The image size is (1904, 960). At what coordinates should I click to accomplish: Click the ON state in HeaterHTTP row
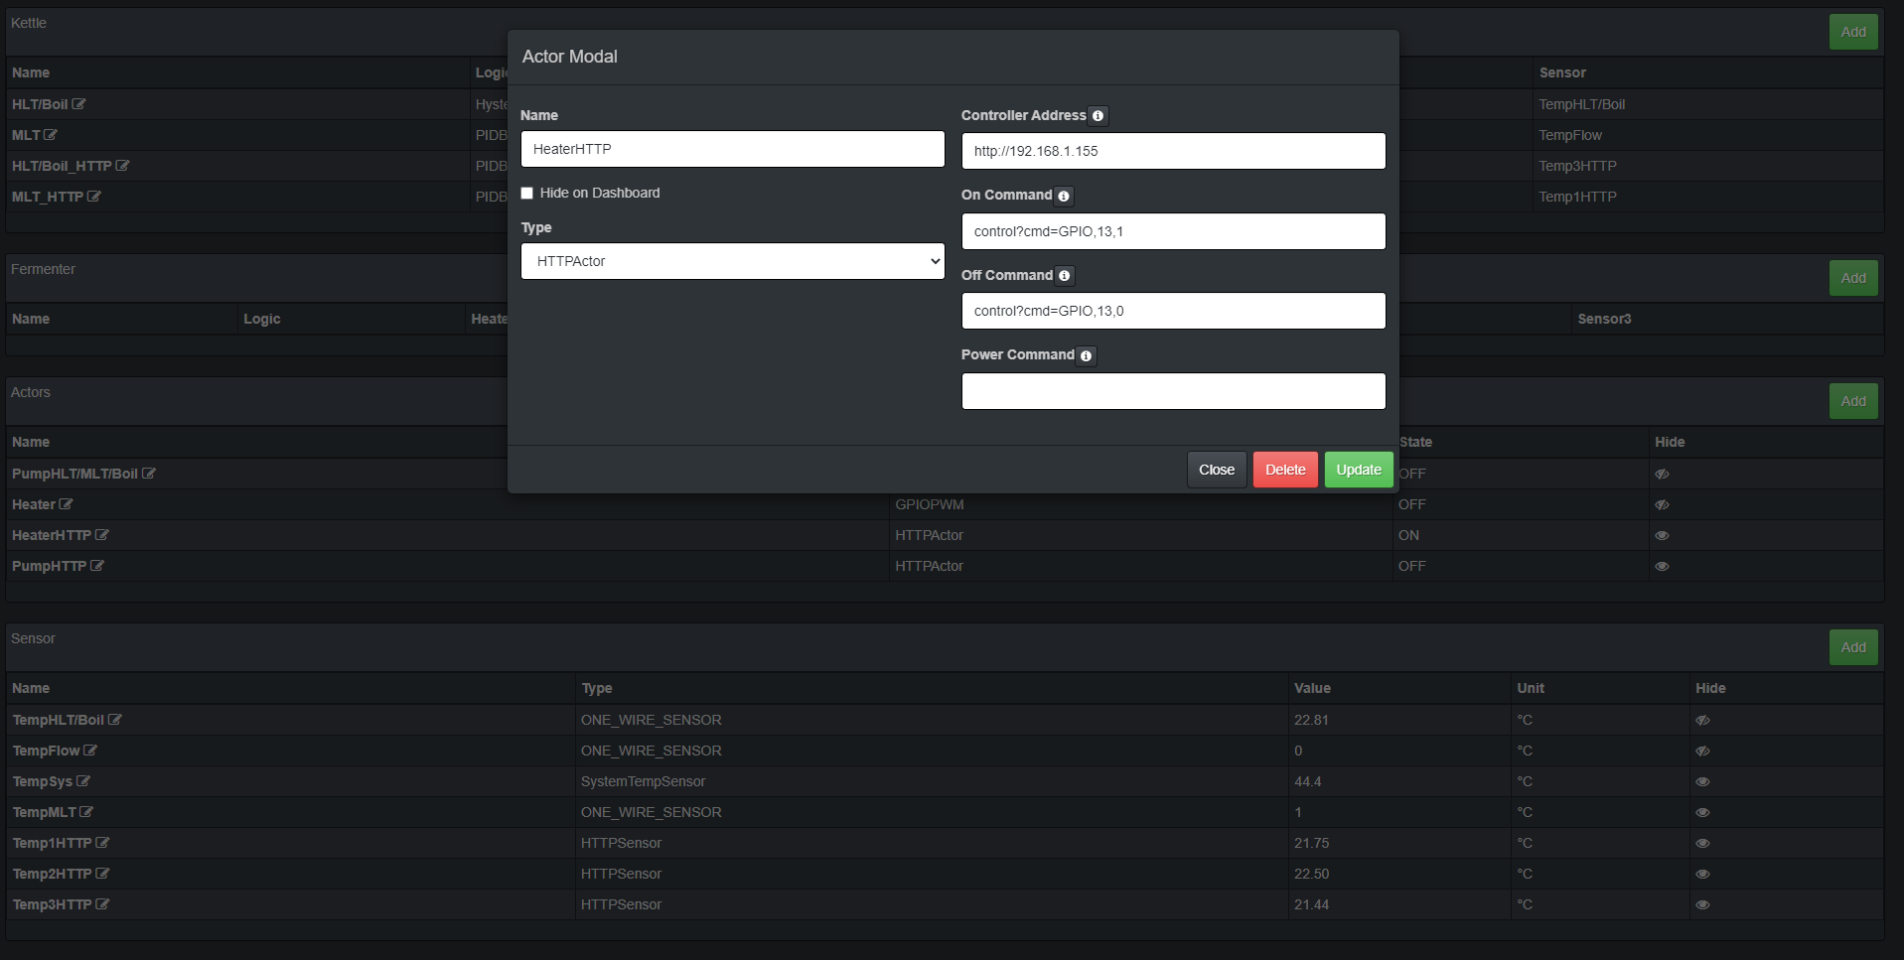coord(1408,535)
